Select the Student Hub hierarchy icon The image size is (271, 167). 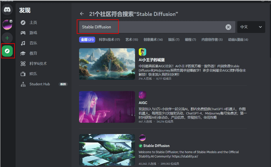tap(23, 84)
